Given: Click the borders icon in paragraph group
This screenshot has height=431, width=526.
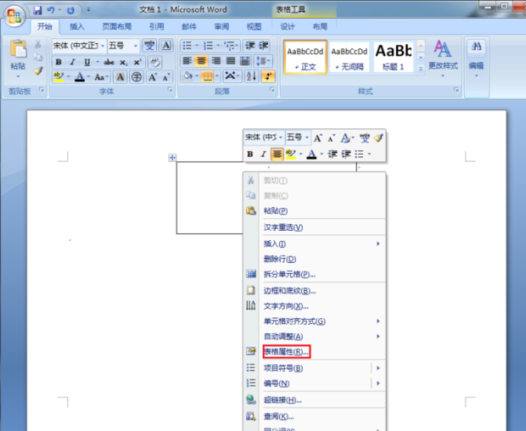Looking at the screenshot, I should pyautogui.click(x=207, y=77).
